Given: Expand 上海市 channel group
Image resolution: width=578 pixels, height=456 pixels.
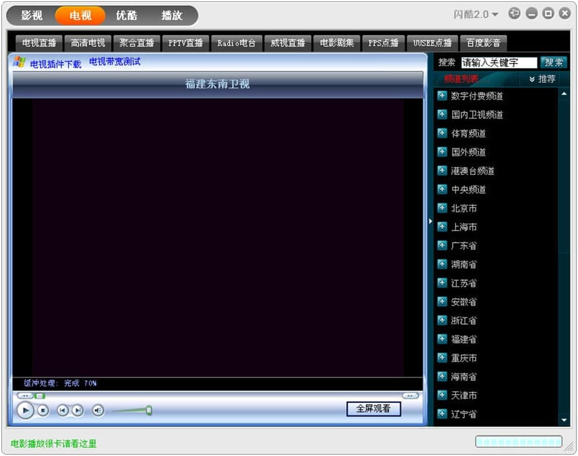Looking at the screenshot, I should coord(442,227).
